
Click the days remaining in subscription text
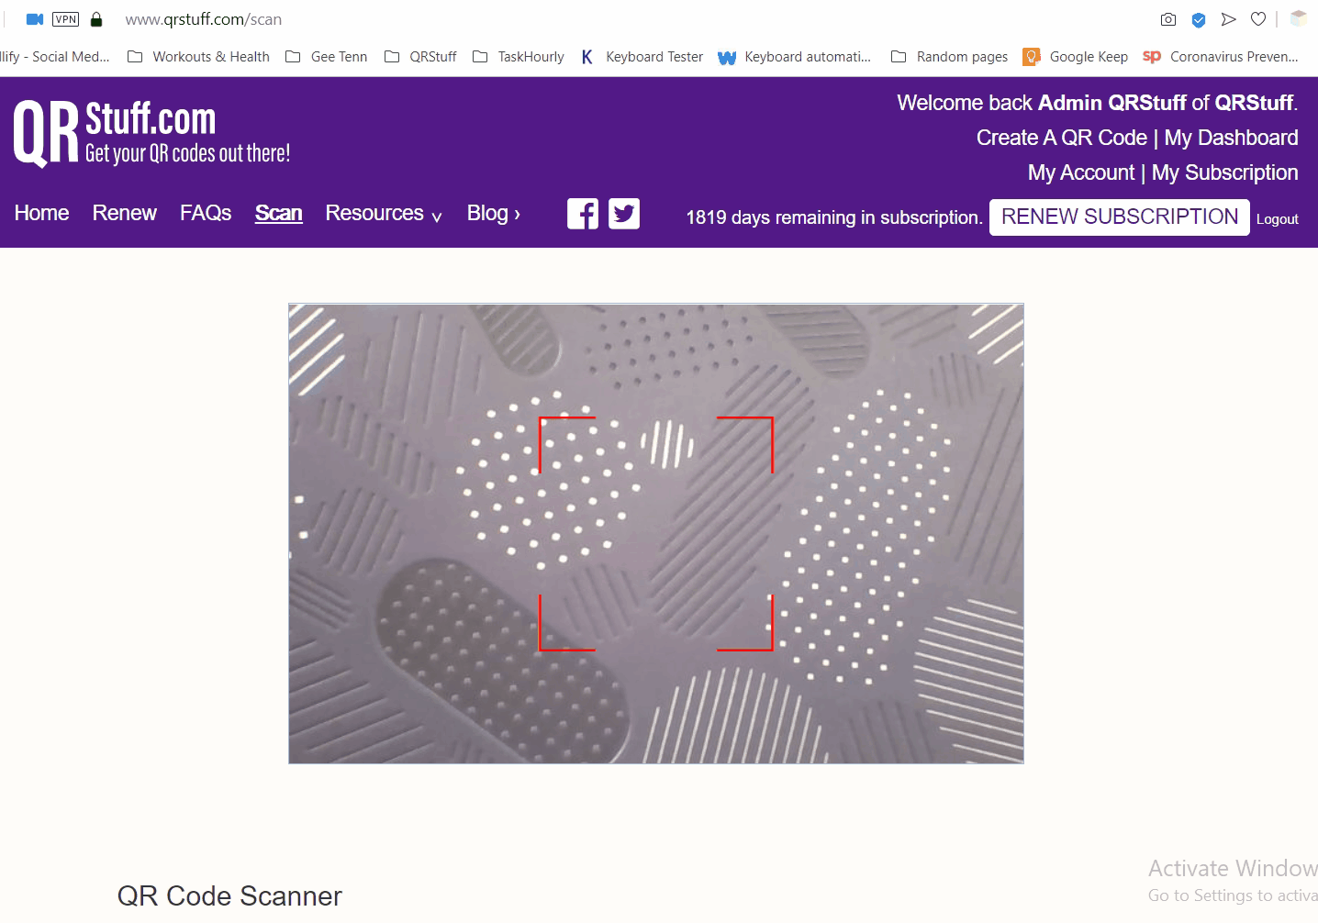pos(834,217)
